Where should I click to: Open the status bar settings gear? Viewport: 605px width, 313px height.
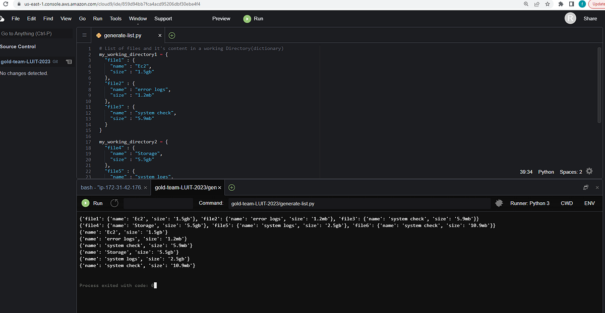tap(589, 172)
